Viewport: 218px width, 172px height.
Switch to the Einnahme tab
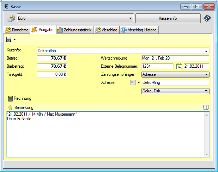point(17,30)
